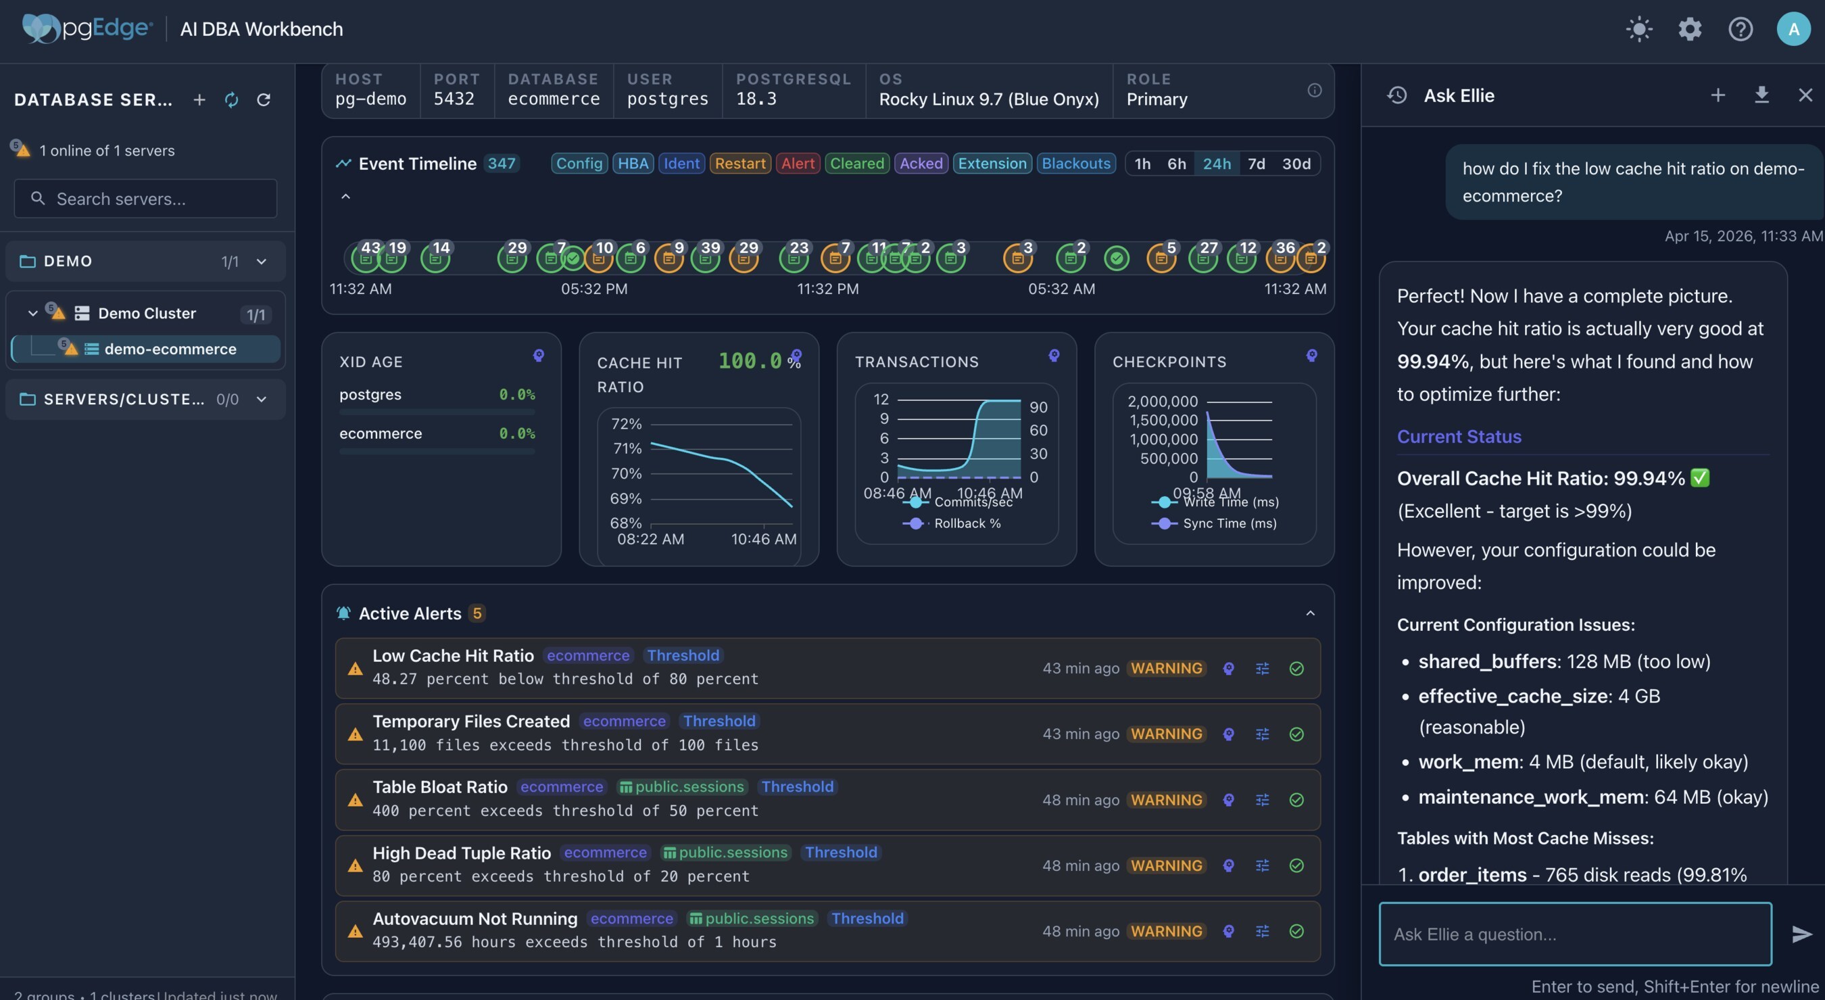Toggle the Alert event filter chip
Screen dimensions: 1825x1000
(798, 164)
